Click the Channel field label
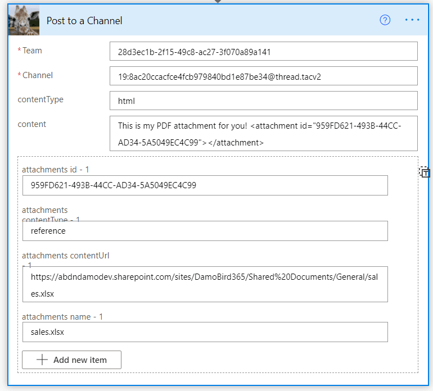Screen dimensions: 433x391 (37, 75)
